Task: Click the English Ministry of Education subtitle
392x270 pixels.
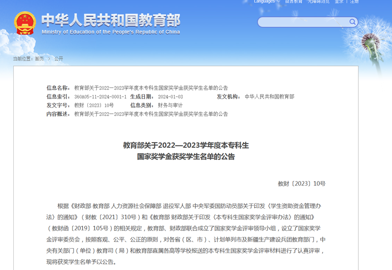Action: 111,32
